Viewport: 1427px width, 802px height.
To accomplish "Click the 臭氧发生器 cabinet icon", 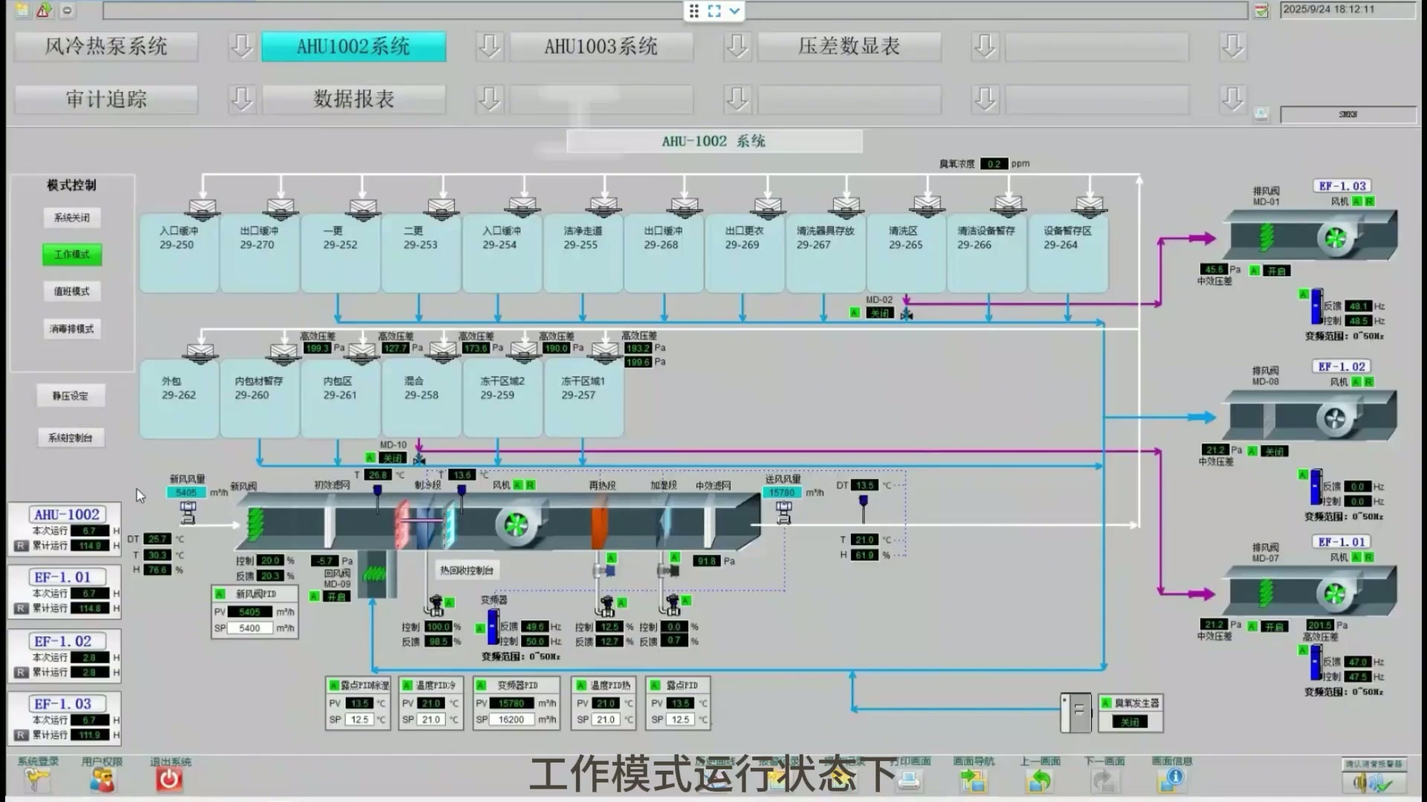I will pos(1075,712).
